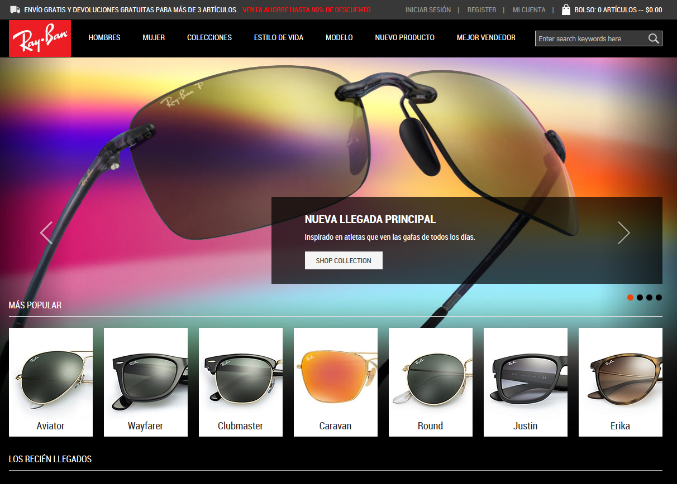Select the third carousel dot
The image size is (677, 484).
click(649, 297)
